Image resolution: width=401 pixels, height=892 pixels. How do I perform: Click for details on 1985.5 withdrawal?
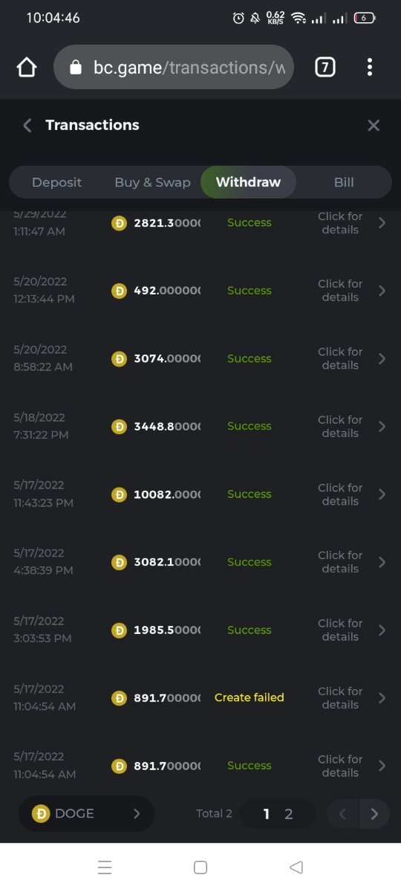coord(340,630)
